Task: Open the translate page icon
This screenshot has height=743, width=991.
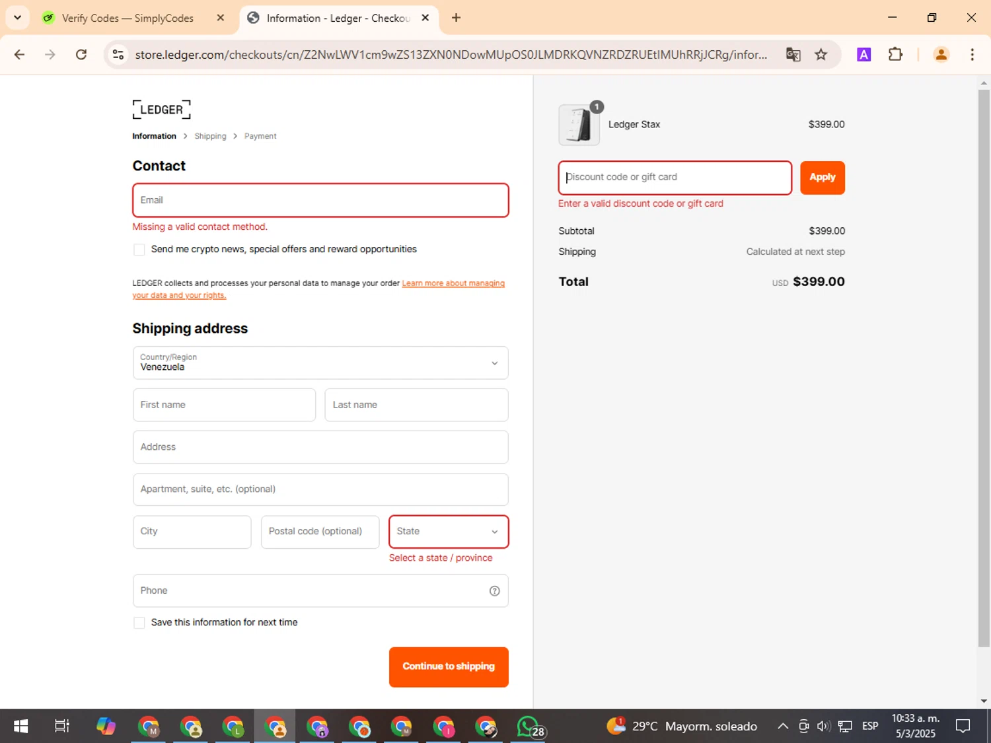Action: (x=793, y=55)
